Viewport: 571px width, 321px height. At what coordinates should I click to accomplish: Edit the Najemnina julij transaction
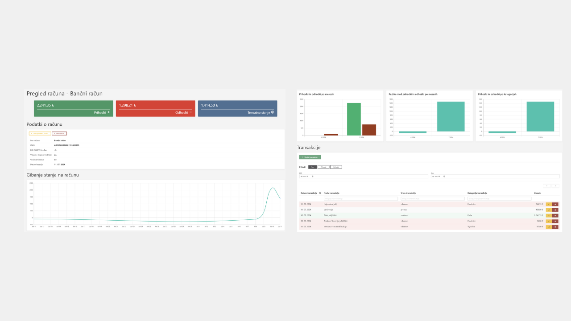click(549, 204)
